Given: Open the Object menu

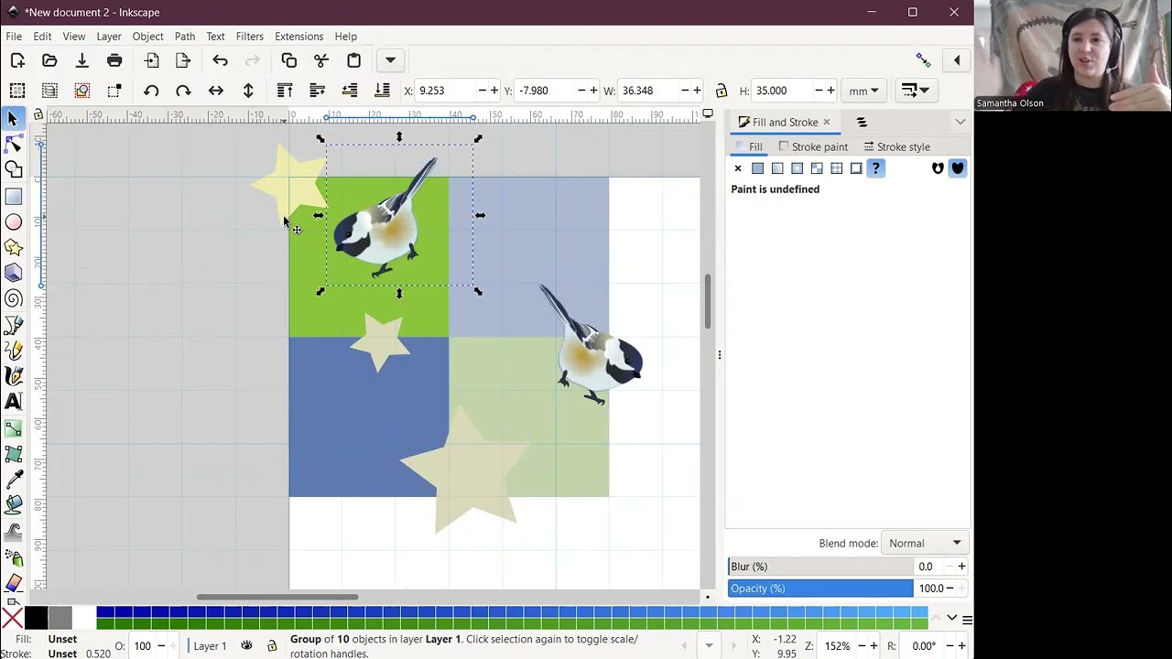Looking at the screenshot, I should pyautogui.click(x=147, y=37).
